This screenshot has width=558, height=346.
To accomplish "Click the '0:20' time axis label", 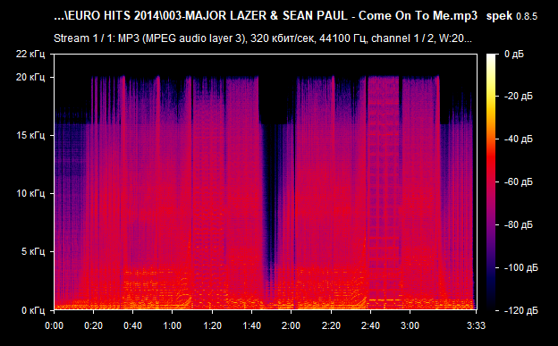I will click(x=94, y=325).
